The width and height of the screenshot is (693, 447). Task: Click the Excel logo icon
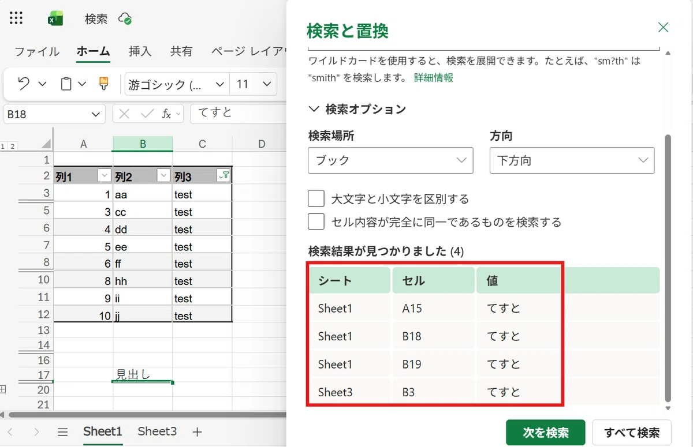pyautogui.click(x=55, y=19)
